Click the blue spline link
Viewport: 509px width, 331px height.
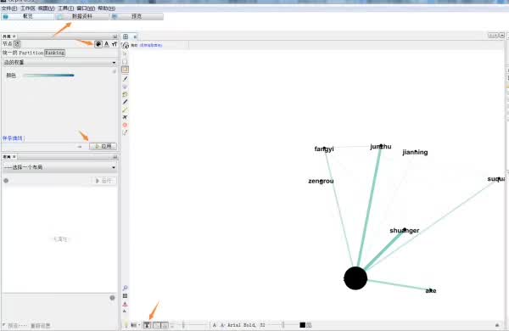pos(13,138)
